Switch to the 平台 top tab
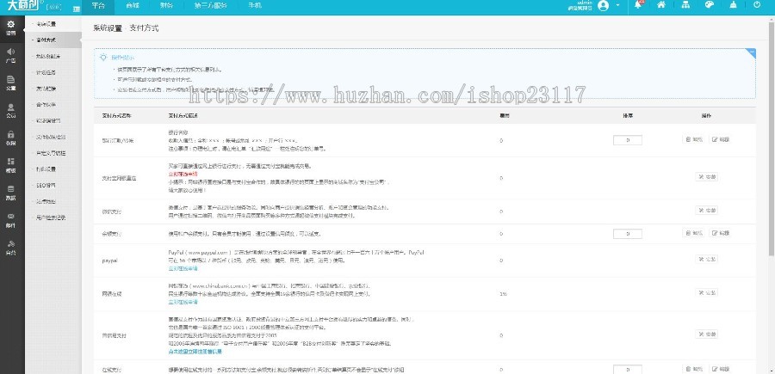775x374 pixels. pyautogui.click(x=98, y=6)
